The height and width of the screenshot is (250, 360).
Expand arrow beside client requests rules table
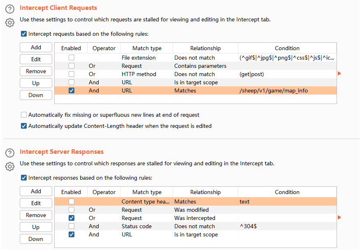click(x=339, y=74)
